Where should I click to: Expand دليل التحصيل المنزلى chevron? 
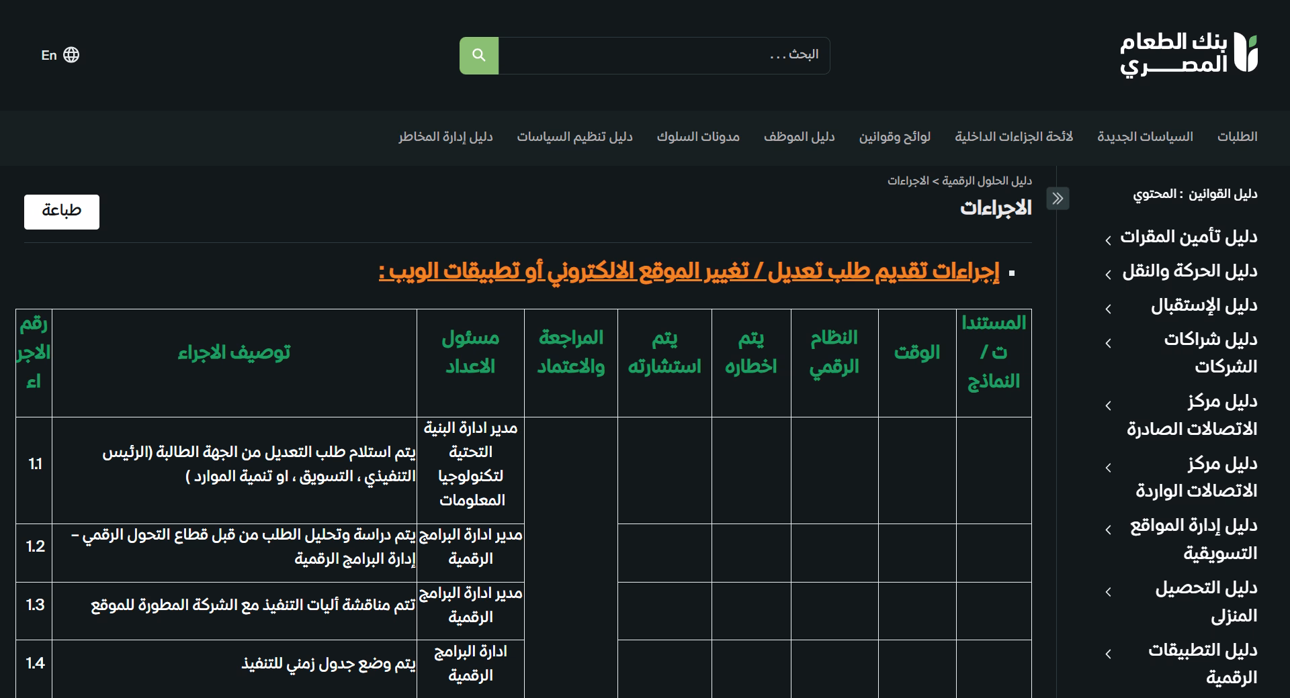pos(1108,592)
